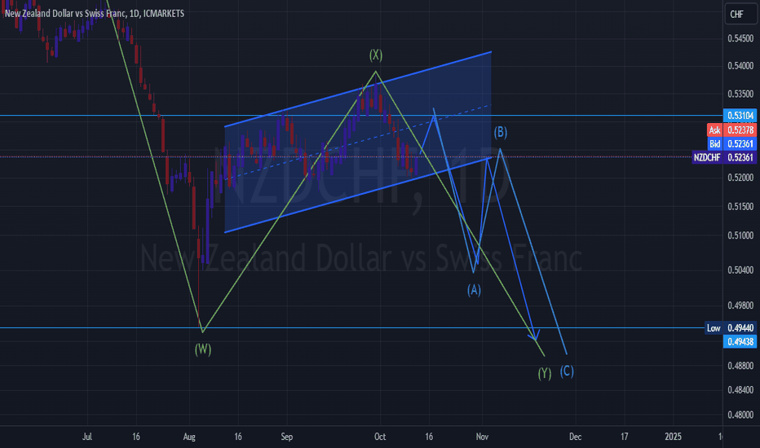Select the (W) wave label
Image resolution: width=760 pixels, height=448 pixels.
202,349
